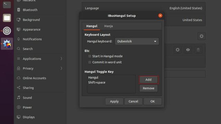Click Add button for toggle key
Image resolution: width=221 pixels, height=124 pixels.
pos(148,80)
